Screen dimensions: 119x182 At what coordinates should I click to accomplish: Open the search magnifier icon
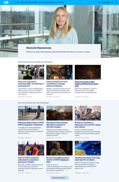113,3
